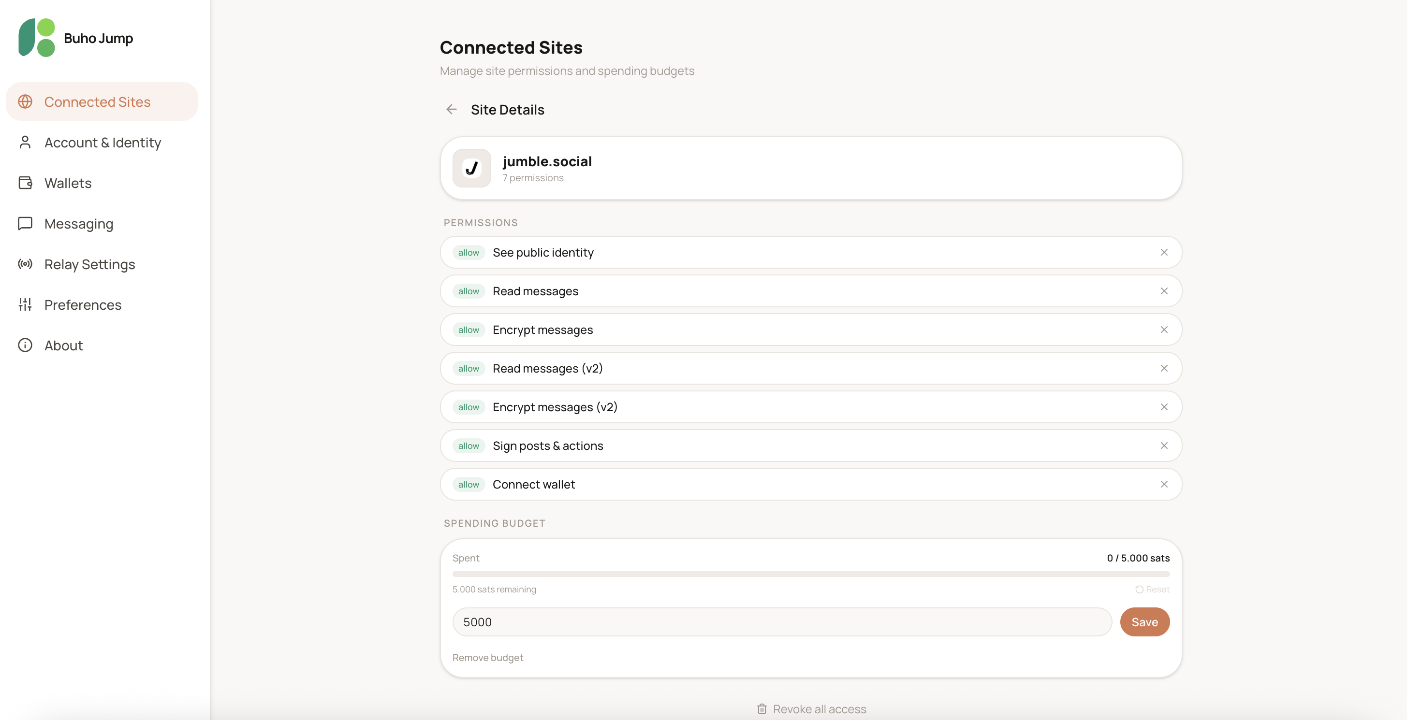Click the back arrow beside Site Details

452,109
